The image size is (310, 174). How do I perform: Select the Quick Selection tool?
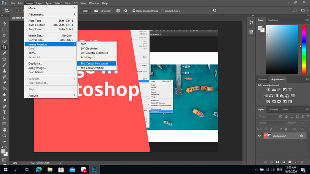(x=4, y=41)
